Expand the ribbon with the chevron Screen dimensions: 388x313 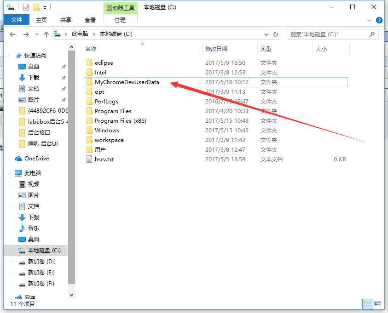(369, 20)
